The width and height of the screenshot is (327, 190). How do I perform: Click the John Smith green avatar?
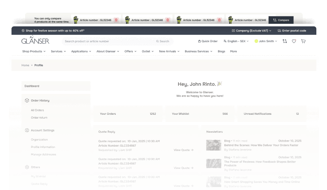256,41
